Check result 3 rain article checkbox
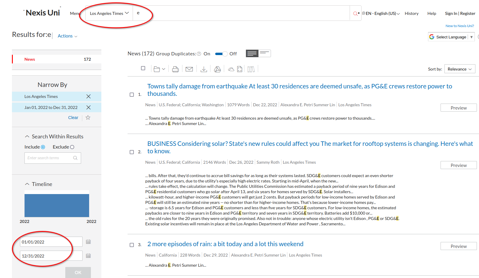479x278 pixels. [x=132, y=245]
